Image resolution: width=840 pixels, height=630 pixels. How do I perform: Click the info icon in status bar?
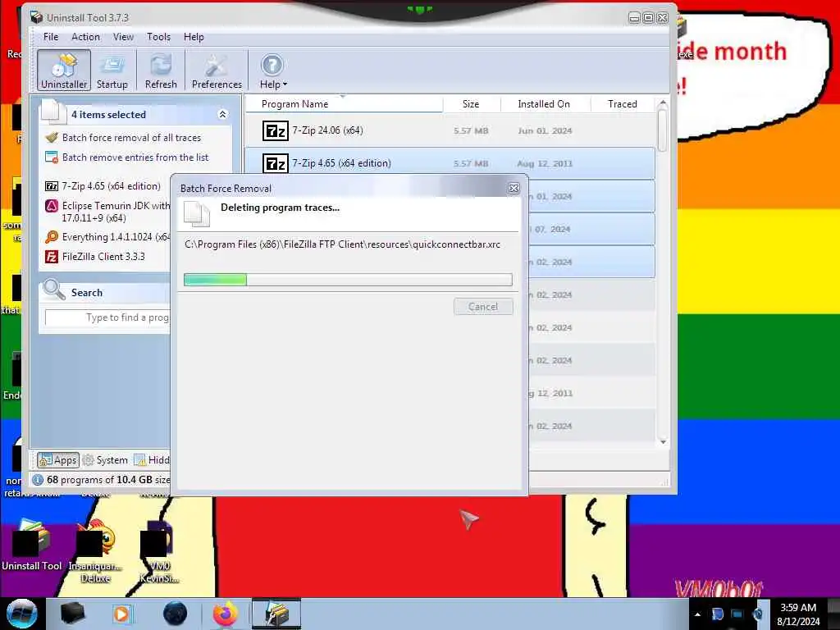(38, 480)
